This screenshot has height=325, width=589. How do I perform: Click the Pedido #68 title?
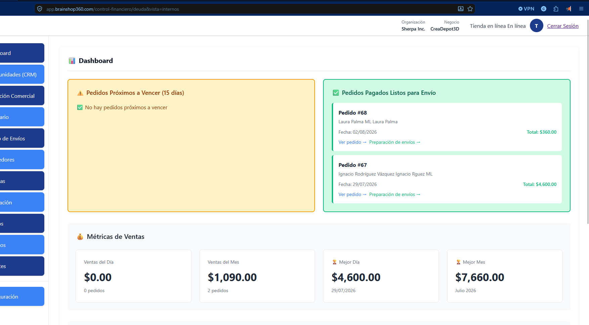353,113
